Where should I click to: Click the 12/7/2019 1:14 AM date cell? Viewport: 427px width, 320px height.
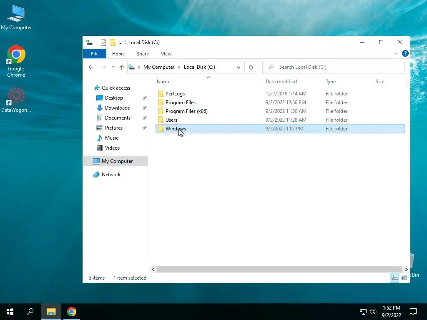tap(286, 94)
